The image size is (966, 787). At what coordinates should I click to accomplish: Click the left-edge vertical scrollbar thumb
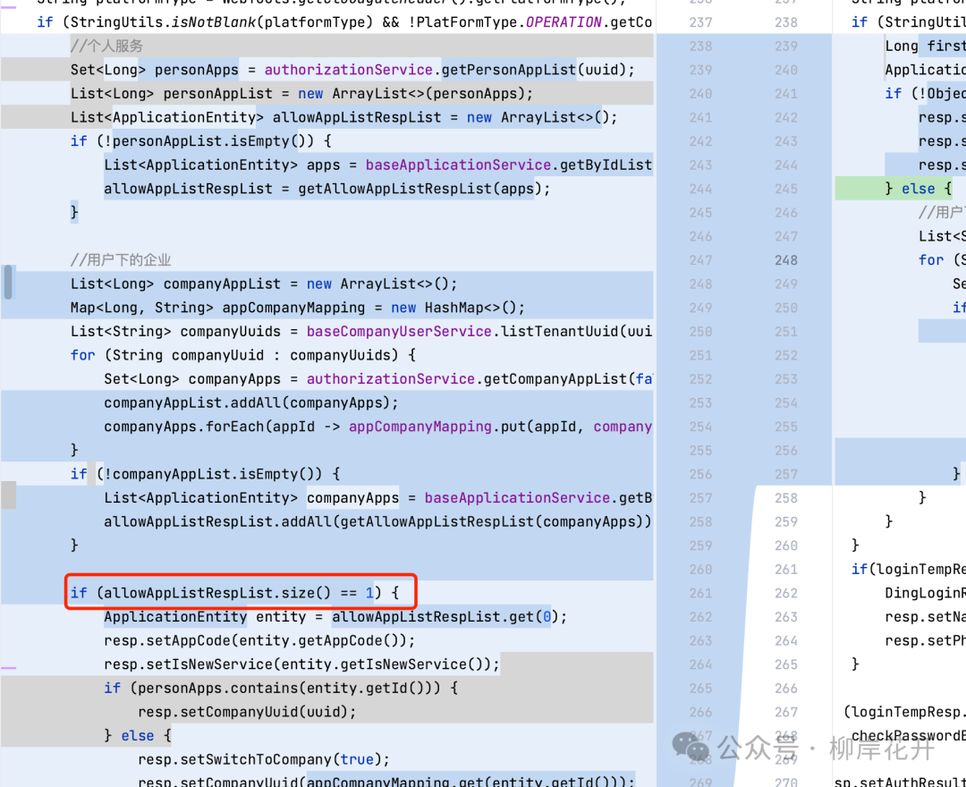point(8,282)
